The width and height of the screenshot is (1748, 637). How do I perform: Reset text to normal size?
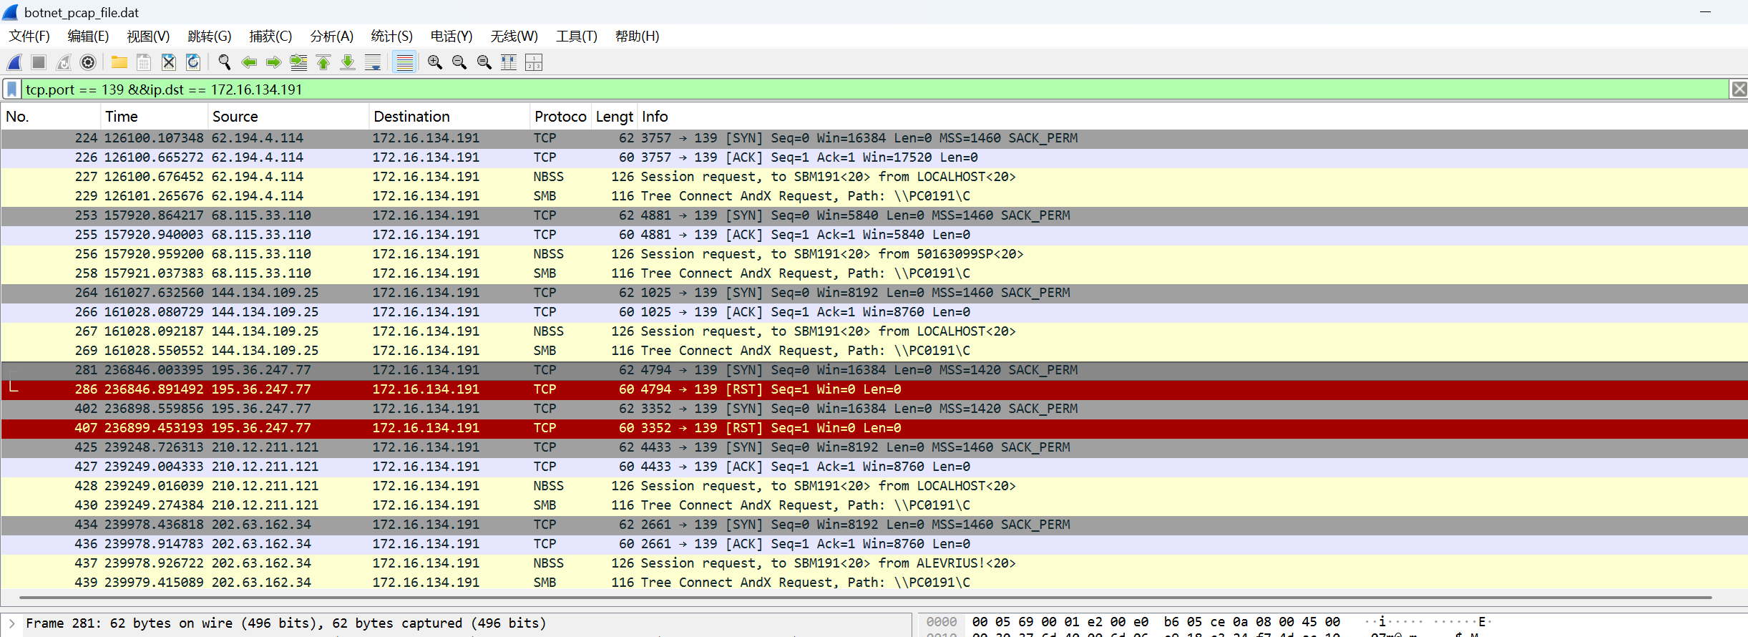[x=484, y=62]
